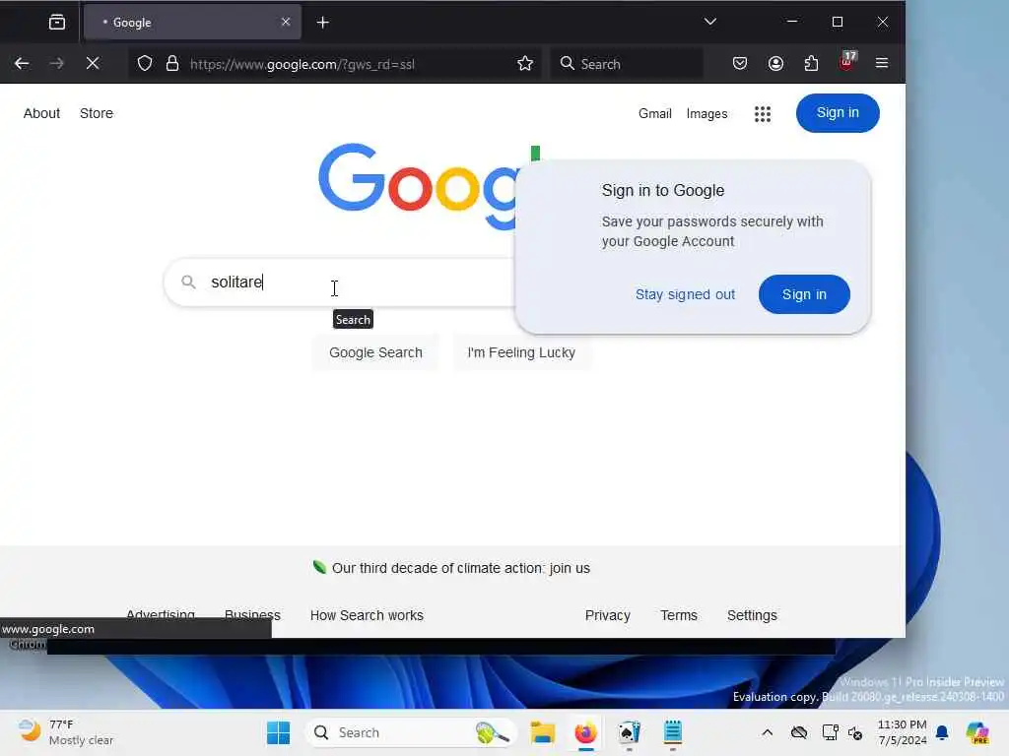Open tracking protection shield icon
The image size is (1009, 756).
coord(145,64)
